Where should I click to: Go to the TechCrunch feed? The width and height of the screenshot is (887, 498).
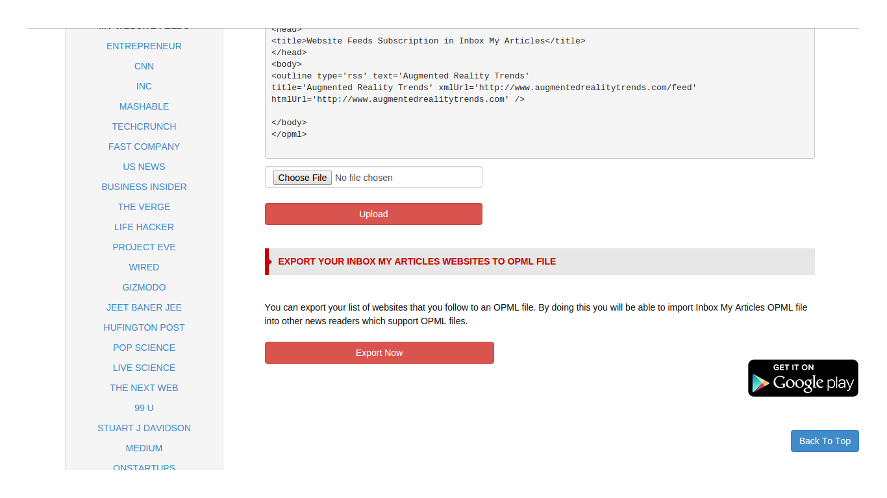(144, 126)
